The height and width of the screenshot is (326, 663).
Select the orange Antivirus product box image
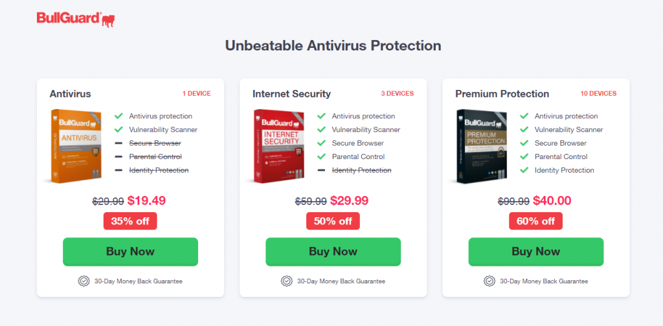(x=75, y=146)
